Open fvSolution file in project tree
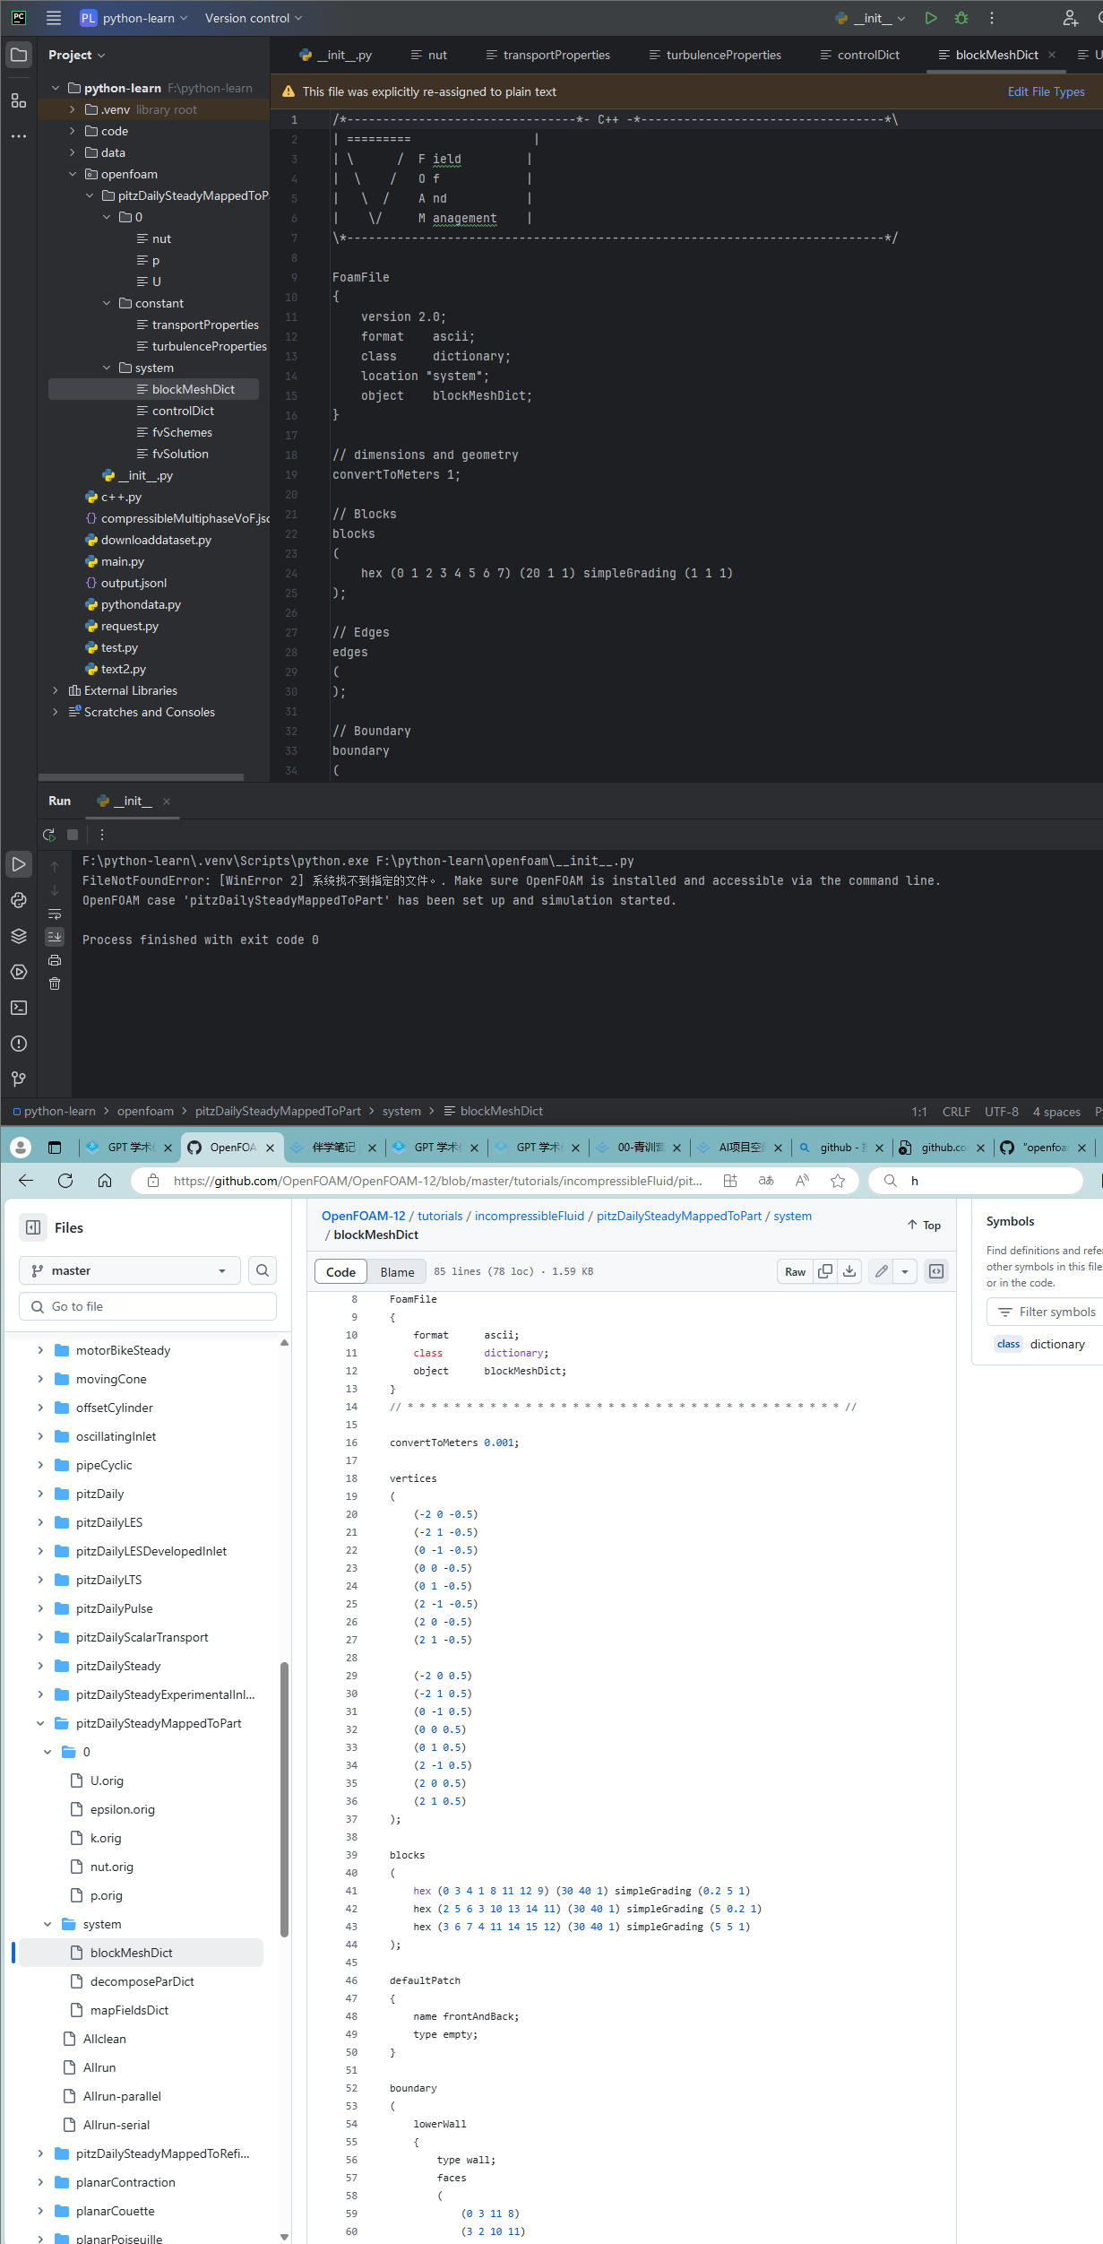Image resolution: width=1103 pixels, height=2244 pixels. click(x=180, y=454)
